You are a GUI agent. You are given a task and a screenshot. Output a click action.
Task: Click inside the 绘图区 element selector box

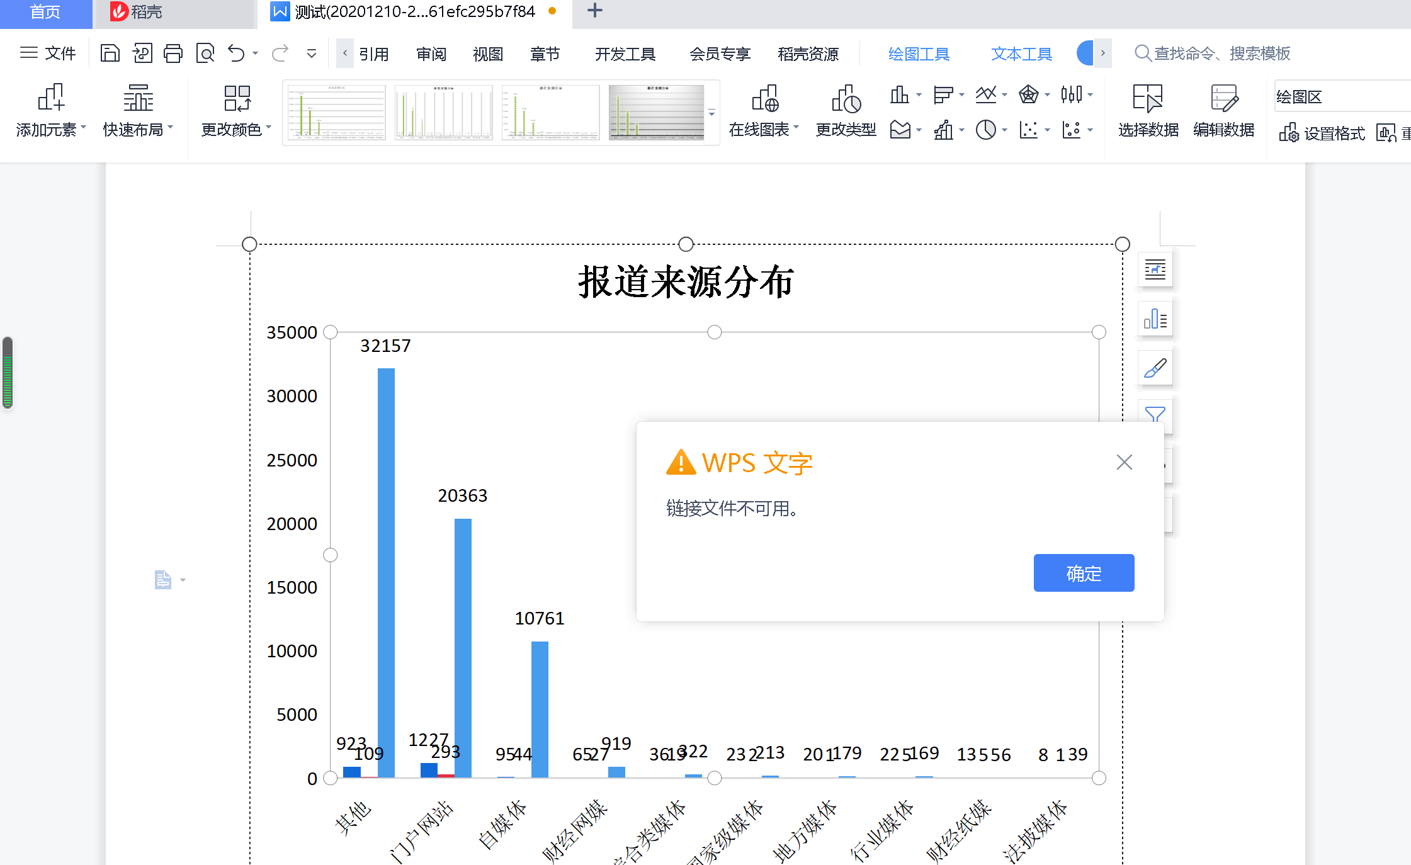tap(1341, 96)
